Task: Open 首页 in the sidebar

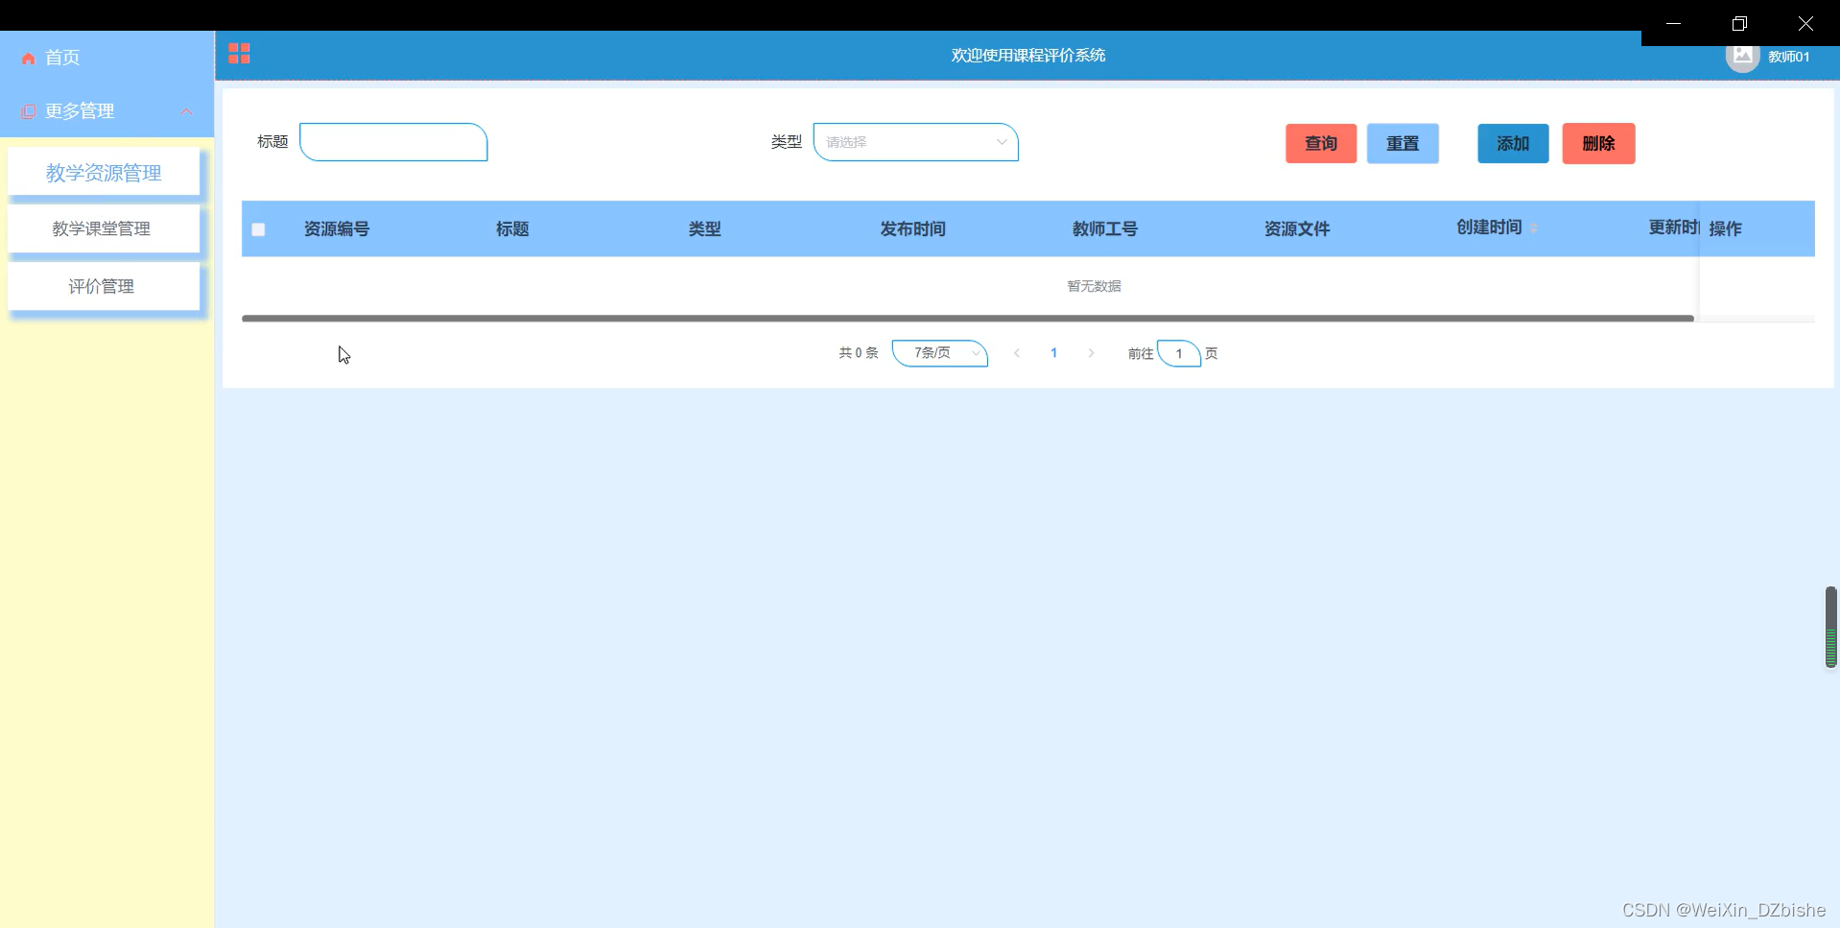Action: click(62, 59)
